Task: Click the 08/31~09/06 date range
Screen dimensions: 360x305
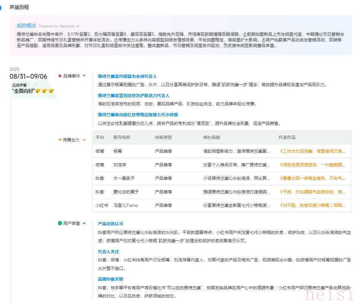Action: pos(28,76)
